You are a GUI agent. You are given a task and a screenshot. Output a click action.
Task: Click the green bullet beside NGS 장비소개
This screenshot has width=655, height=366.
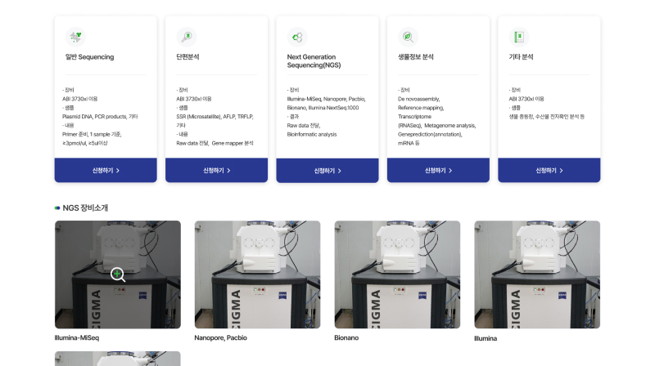click(x=57, y=208)
